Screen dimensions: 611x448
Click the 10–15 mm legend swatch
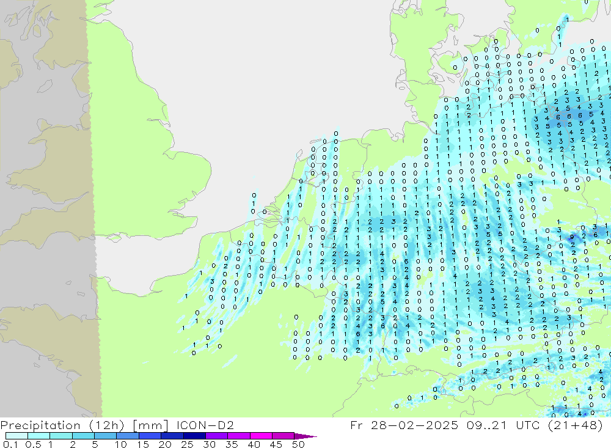(128, 436)
